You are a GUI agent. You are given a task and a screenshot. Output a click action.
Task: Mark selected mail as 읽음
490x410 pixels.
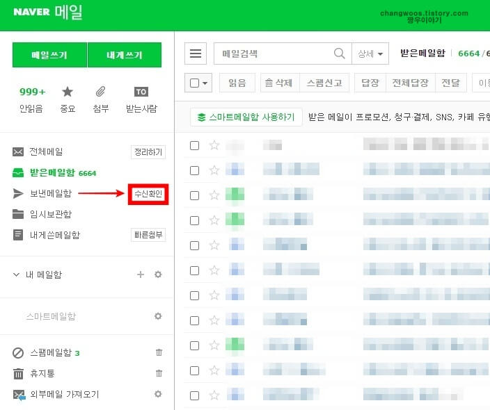237,83
